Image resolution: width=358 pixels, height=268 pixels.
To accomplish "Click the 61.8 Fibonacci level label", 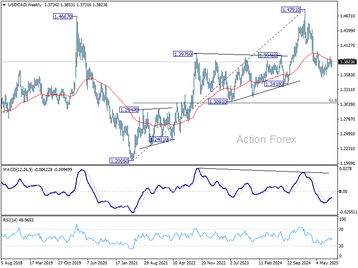I will pyautogui.click(x=332, y=100).
